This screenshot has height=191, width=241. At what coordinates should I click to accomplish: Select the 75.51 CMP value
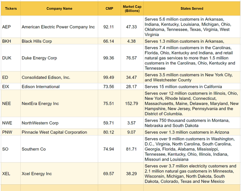(109, 104)
